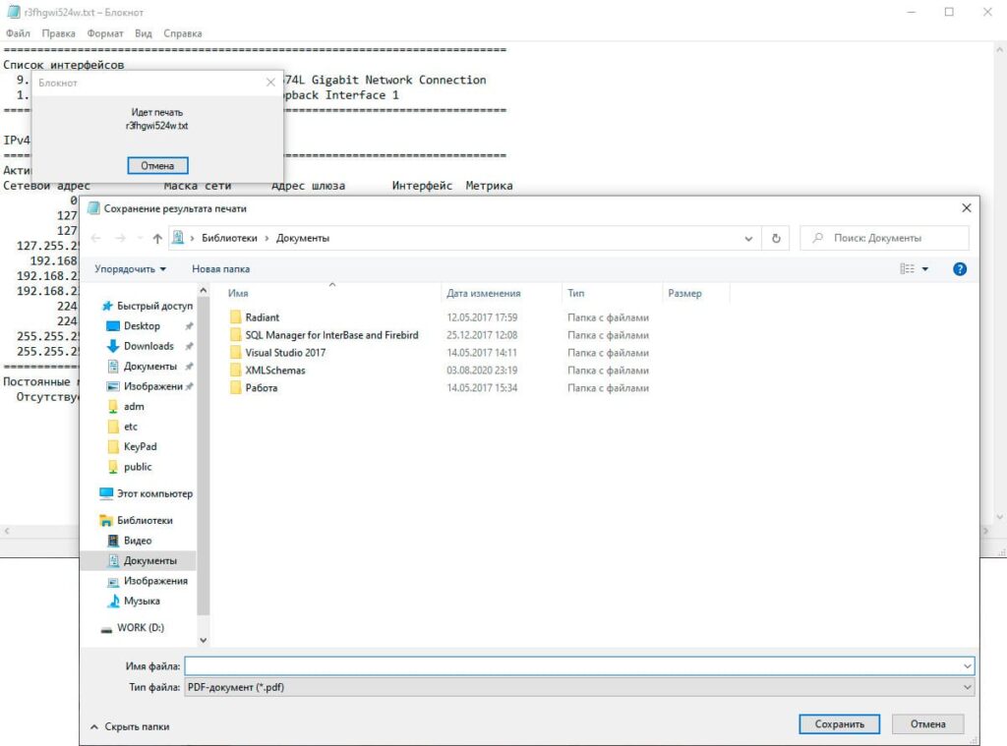Cancel printing with the Отмена button
Image resolution: width=1007 pixels, height=746 pixels.
[157, 166]
